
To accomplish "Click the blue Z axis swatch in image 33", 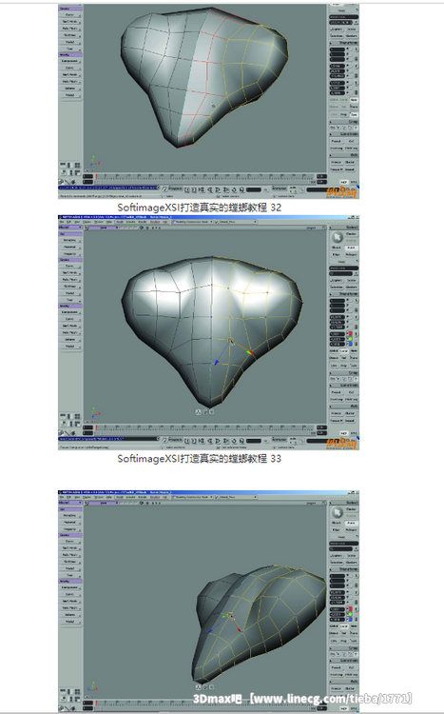I will 350,344.
